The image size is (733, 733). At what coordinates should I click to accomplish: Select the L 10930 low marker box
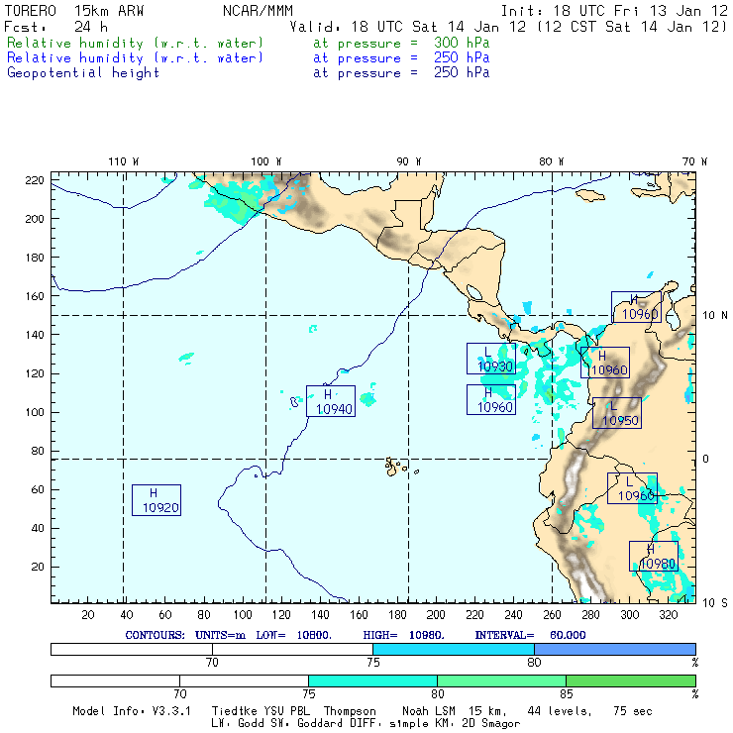491,359
